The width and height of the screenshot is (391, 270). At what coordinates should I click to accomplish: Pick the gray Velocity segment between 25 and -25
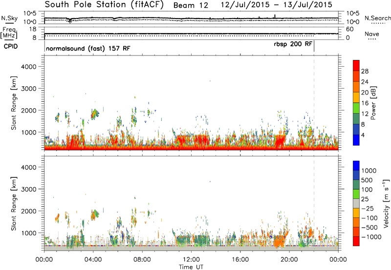click(356, 203)
